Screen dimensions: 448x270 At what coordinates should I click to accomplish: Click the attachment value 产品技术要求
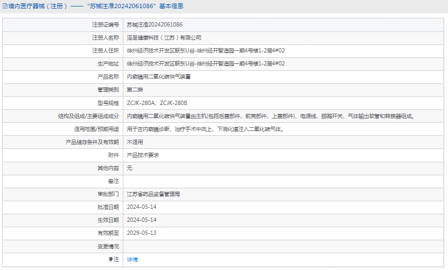tap(142, 155)
